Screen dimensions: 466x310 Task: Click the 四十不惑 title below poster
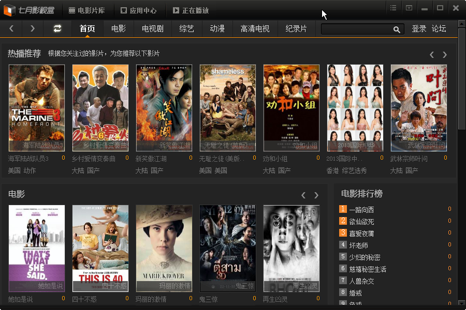(x=84, y=299)
